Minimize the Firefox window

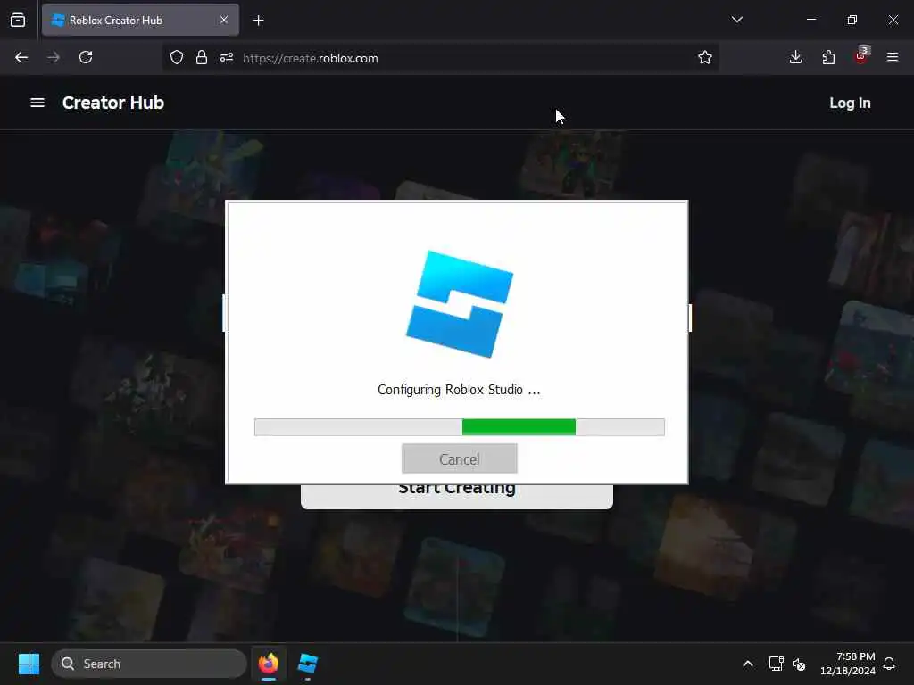(810, 20)
